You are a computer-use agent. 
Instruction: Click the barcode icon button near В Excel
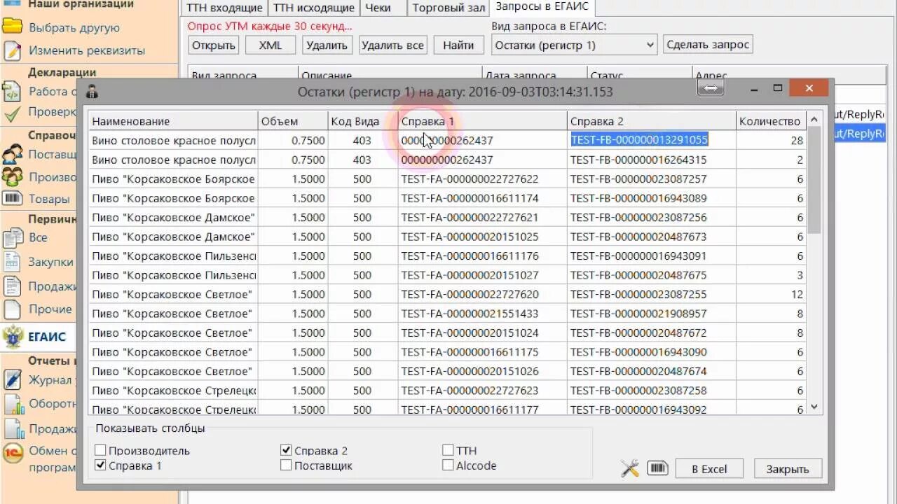pos(657,468)
